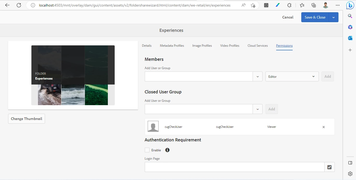
Task: Open Outlook sidebar icon
Action: point(350,38)
